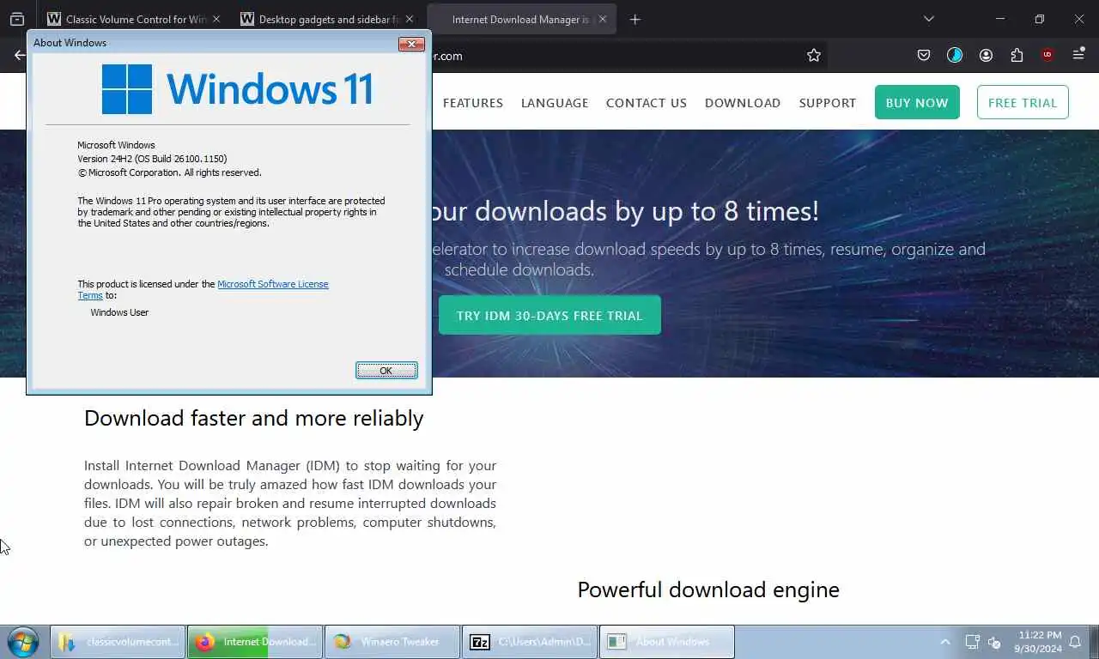Click the BUY NOW button
The height and width of the screenshot is (659, 1099).
click(x=917, y=102)
